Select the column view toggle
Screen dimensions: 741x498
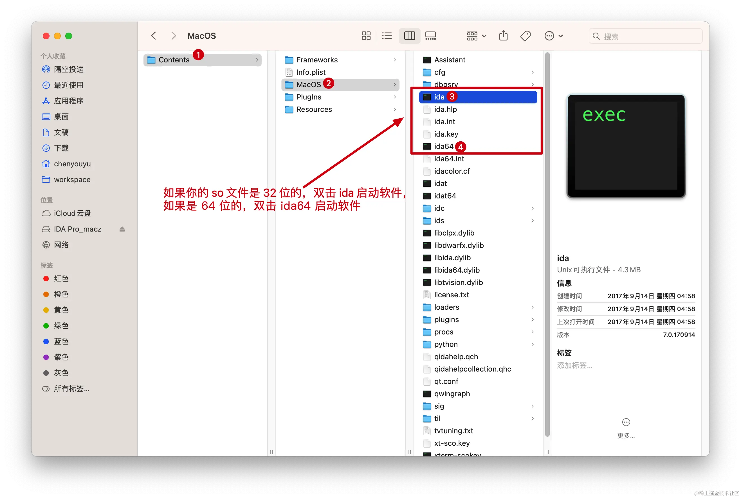pos(409,36)
